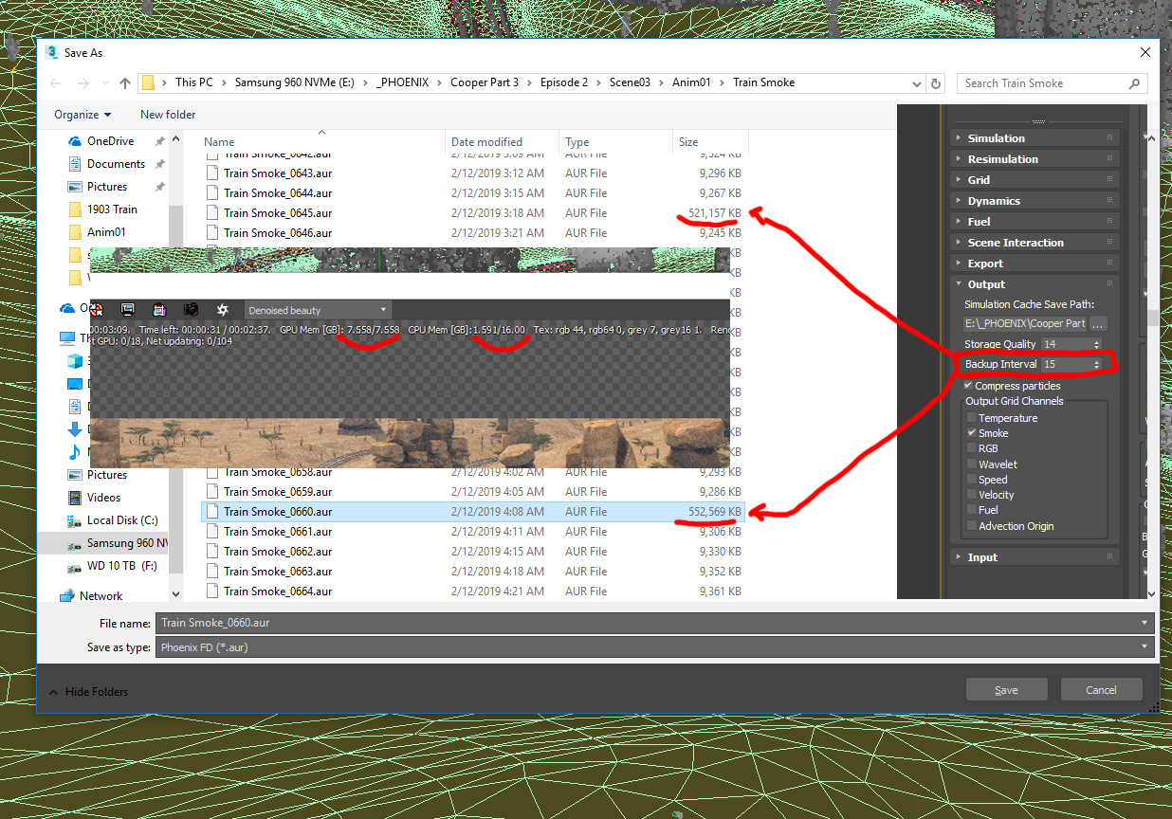The height and width of the screenshot is (819, 1172).
Task: Enable the Temperature output channel
Action: [x=972, y=418]
